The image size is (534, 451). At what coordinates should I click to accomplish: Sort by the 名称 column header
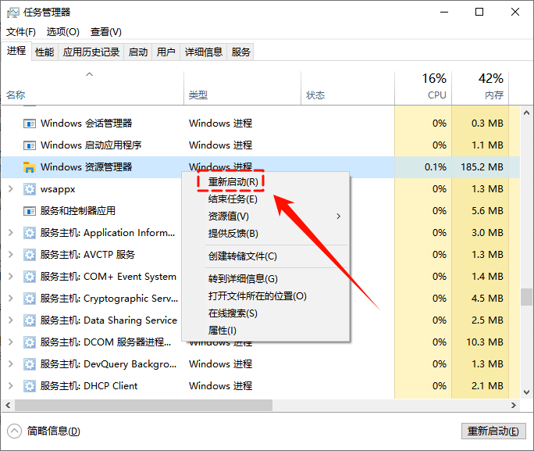point(92,88)
